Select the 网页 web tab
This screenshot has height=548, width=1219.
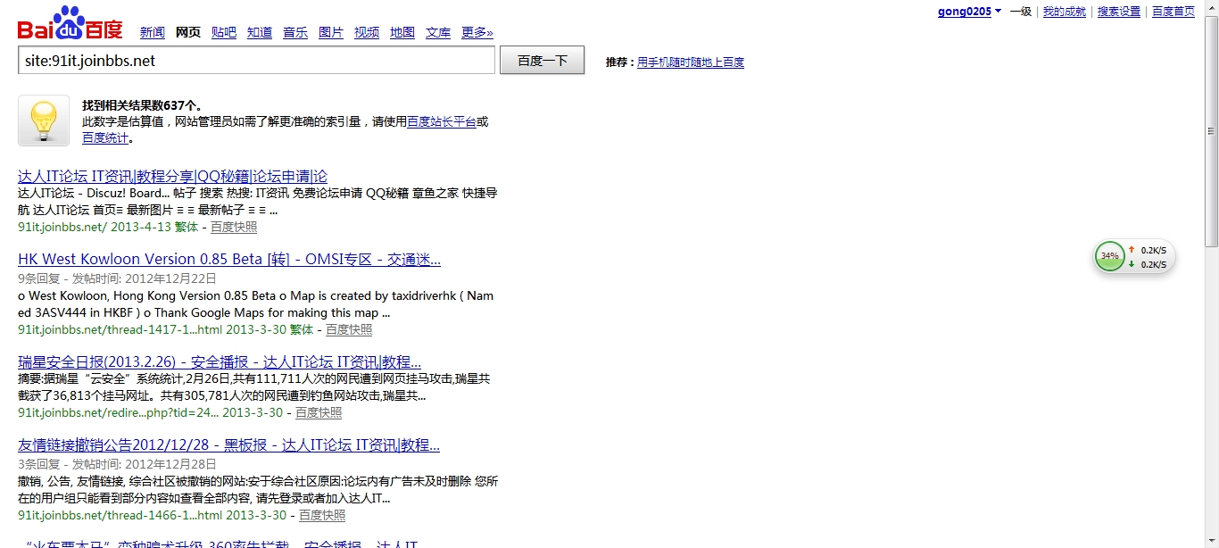pos(188,32)
